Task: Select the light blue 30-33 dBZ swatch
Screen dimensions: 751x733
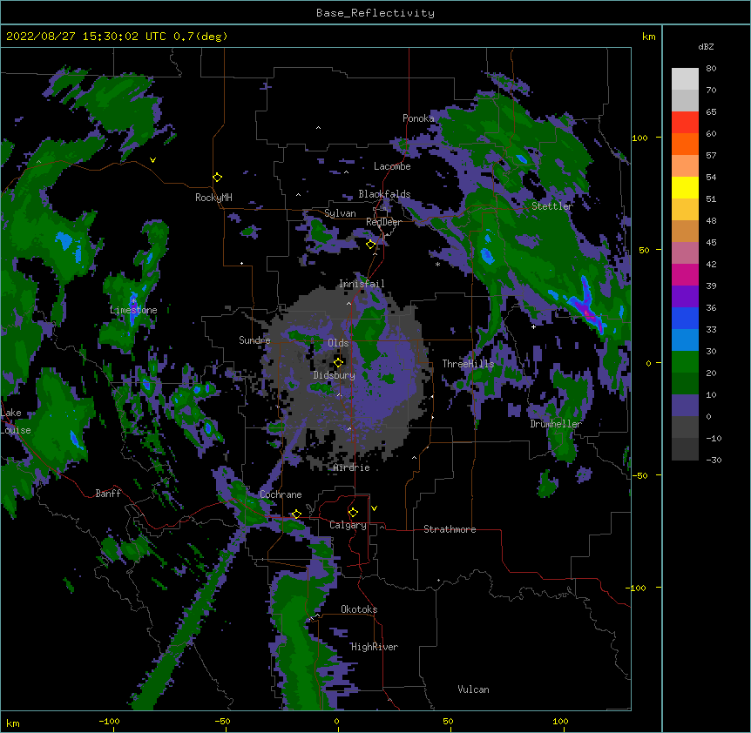Action: click(685, 340)
